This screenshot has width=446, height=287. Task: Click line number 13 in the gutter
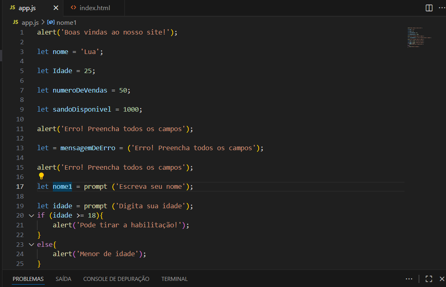tap(20, 148)
